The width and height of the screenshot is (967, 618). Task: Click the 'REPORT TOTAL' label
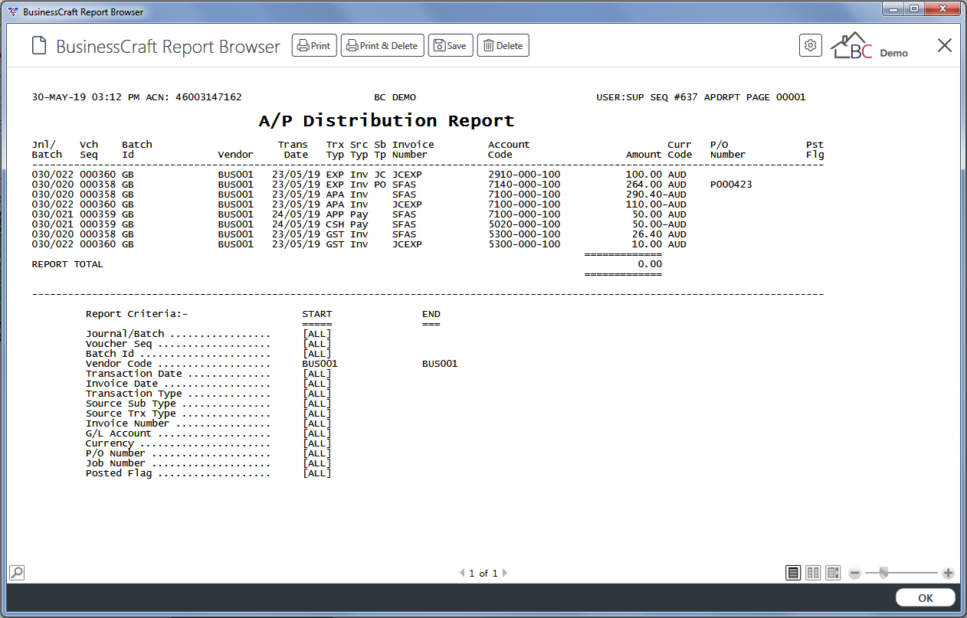[x=67, y=264]
